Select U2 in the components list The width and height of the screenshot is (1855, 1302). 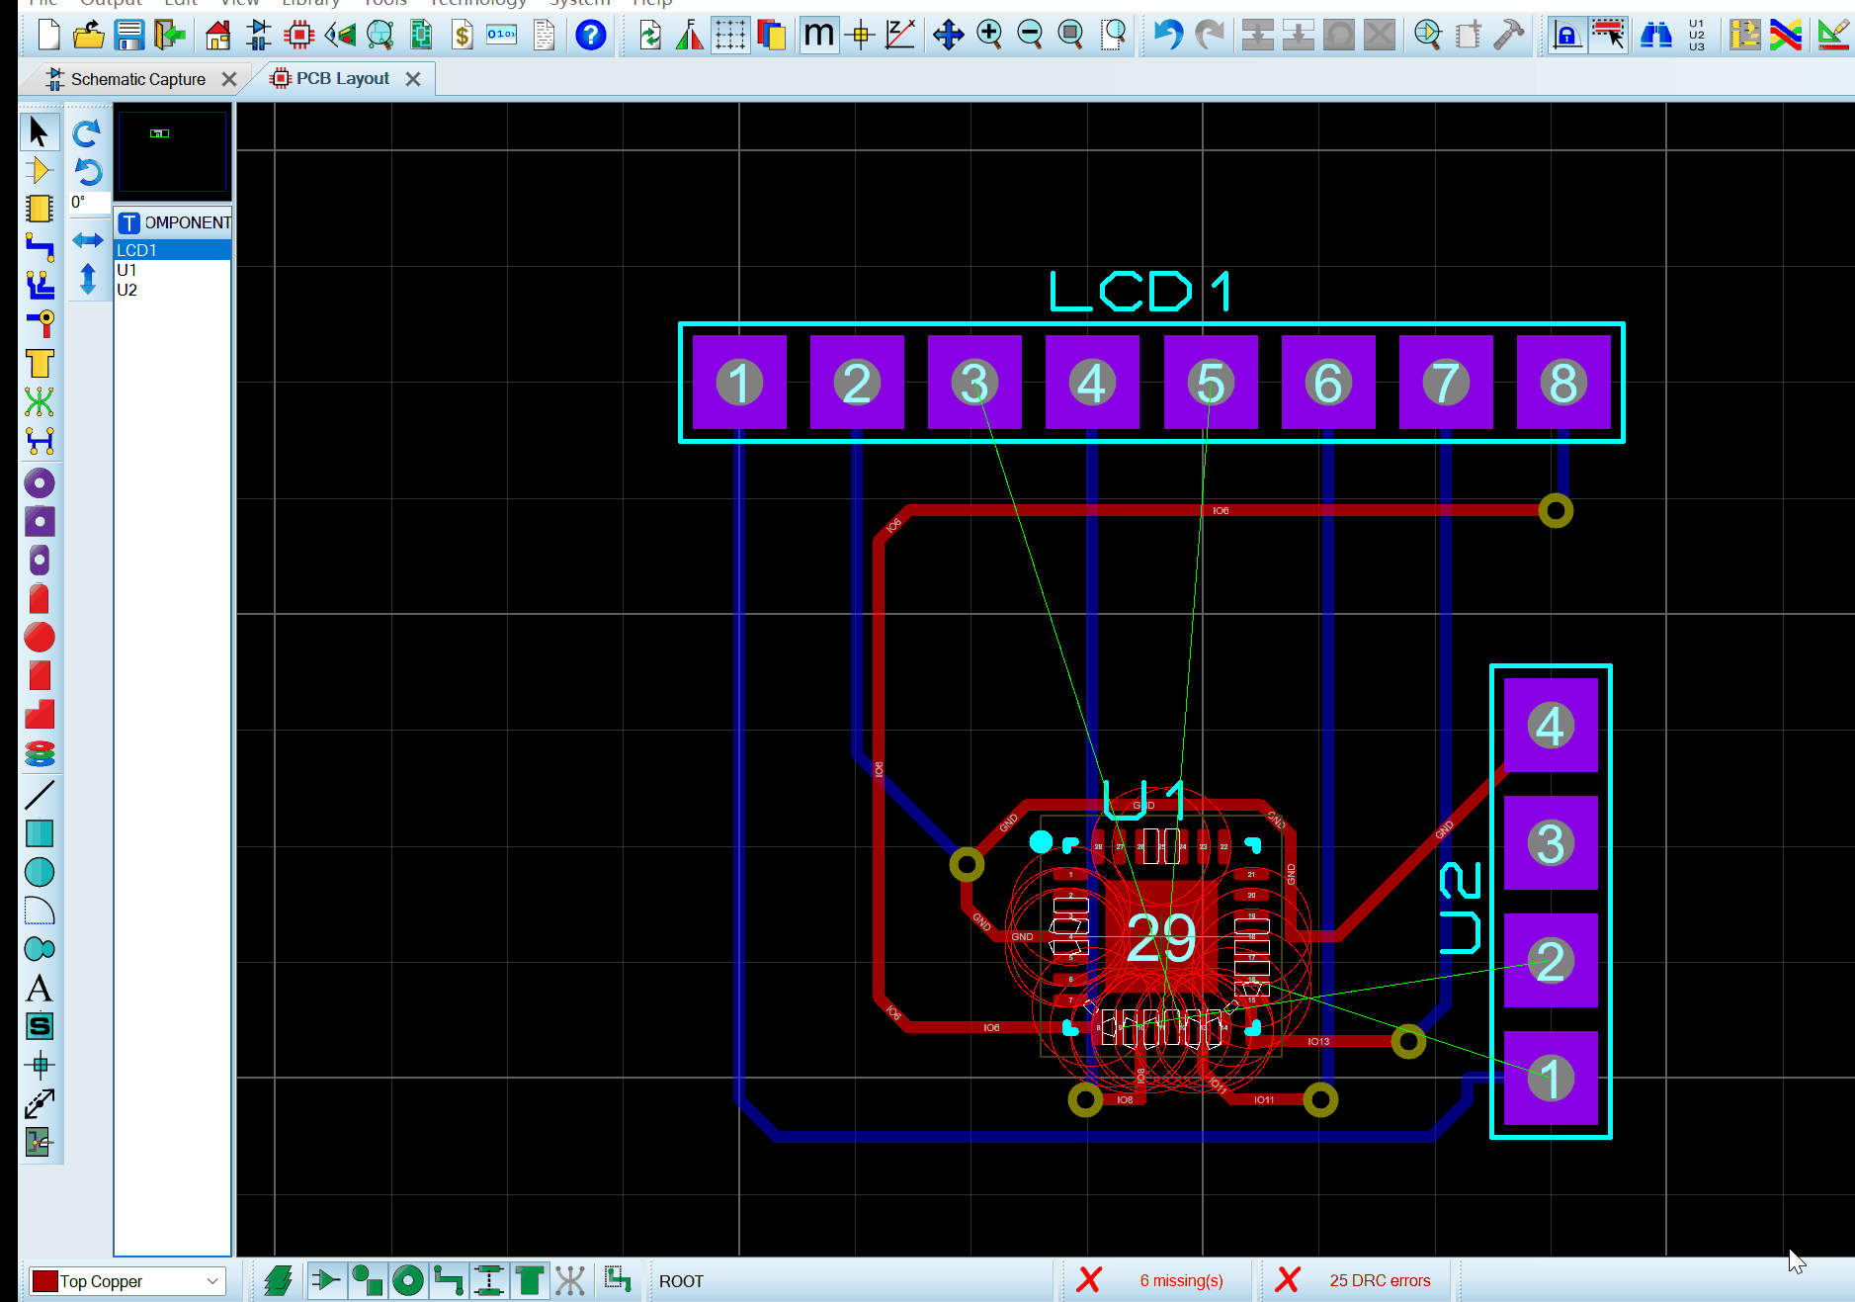pyautogui.click(x=127, y=289)
